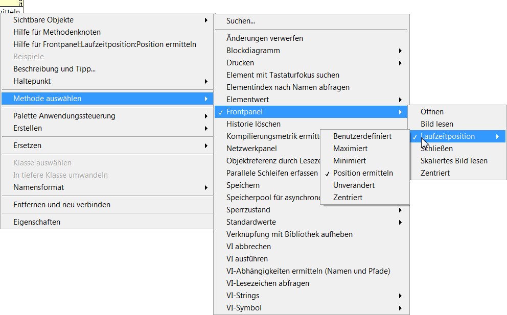Image resolution: width=507 pixels, height=315 pixels.
Task: Click 'Suchen...' in the method list
Action: tap(241, 21)
